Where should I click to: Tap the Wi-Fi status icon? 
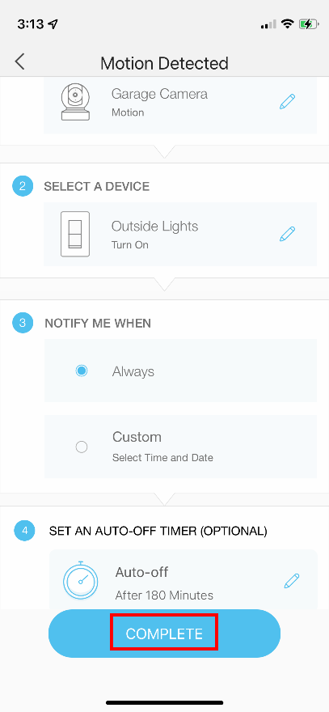tap(287, 24)
